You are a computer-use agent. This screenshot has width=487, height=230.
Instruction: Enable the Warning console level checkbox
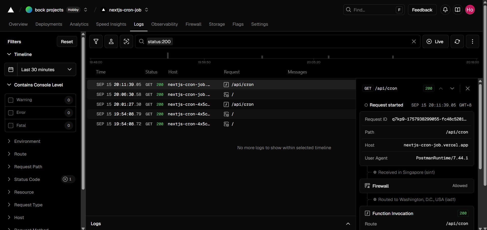point(11,100)
